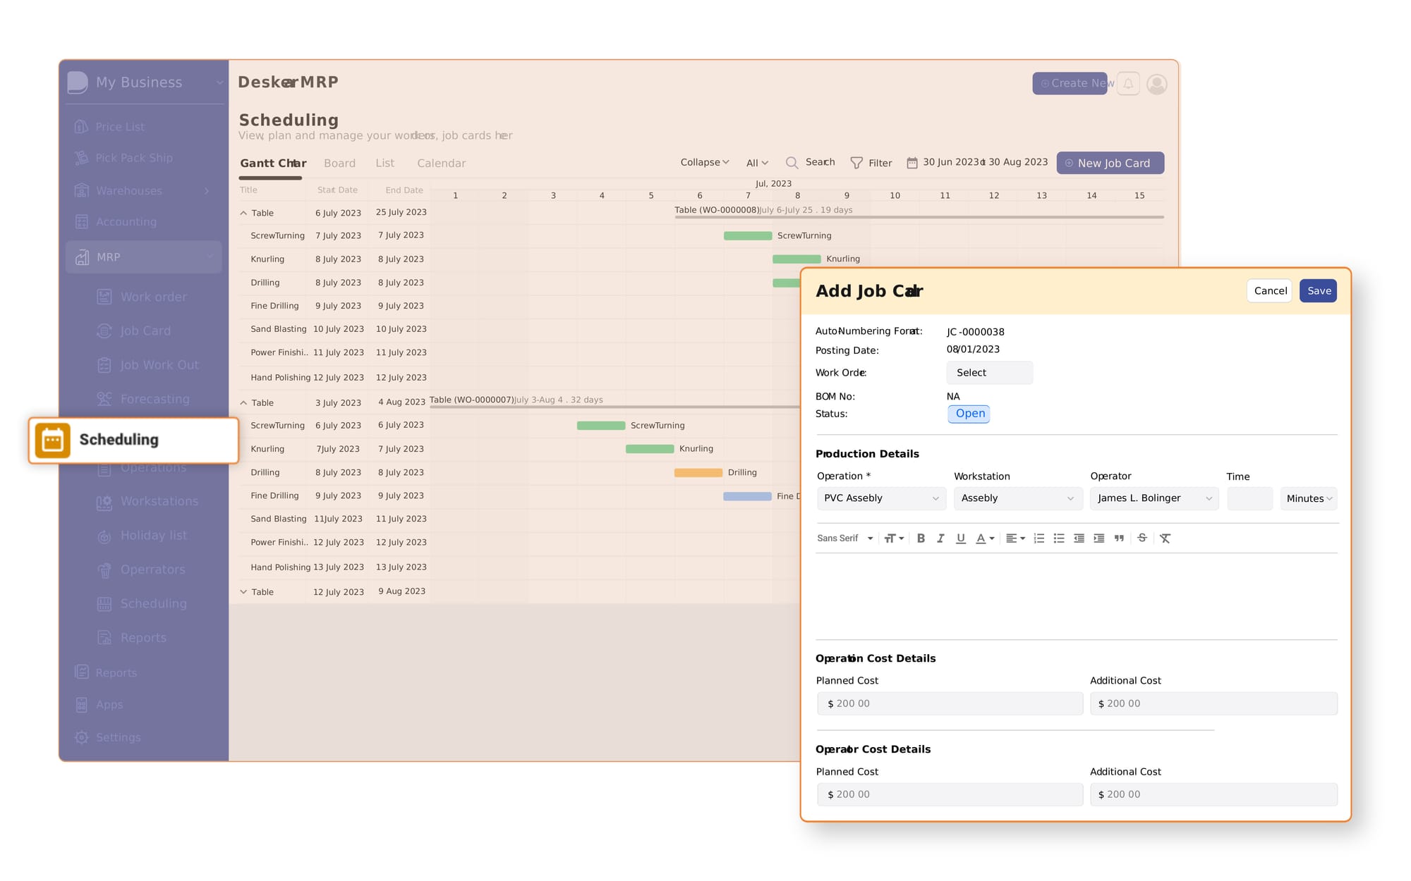
Task: Click the New Job Card button
Action: [x=1110, y=162]
